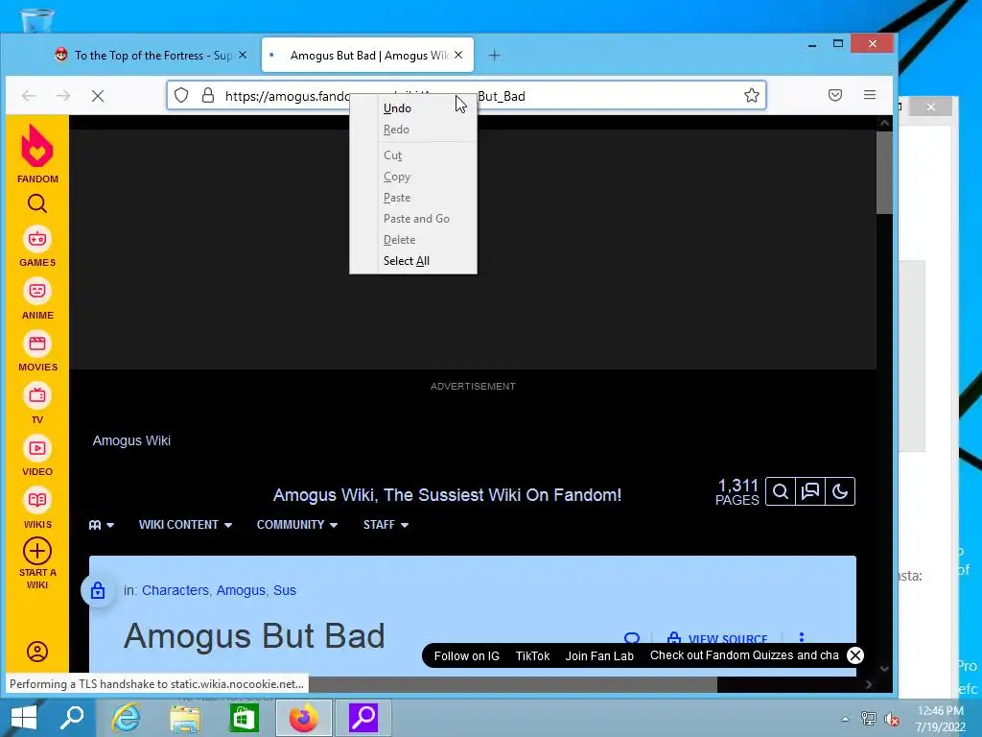Open the Windows Store taskbar icon
The image size is (982, 737).
click(245, 718)
